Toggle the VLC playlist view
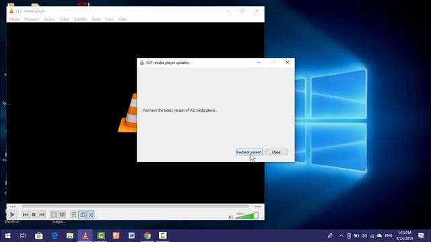Viewport: 431px width, 242px height. point(74,214)
